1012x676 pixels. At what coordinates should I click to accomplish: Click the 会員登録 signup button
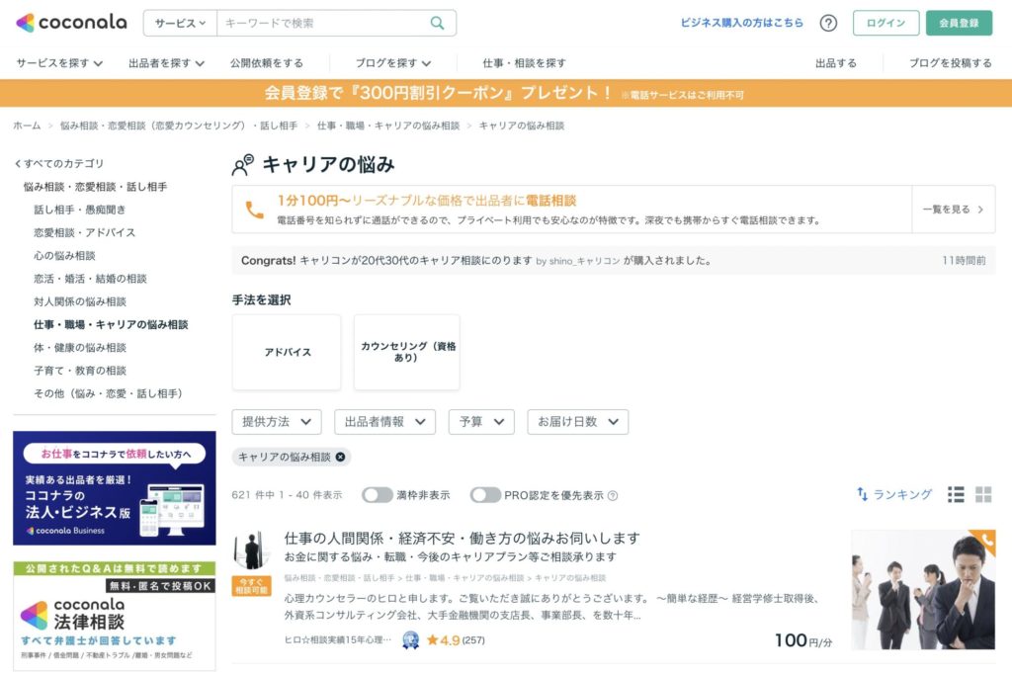[x=960, y=22]
